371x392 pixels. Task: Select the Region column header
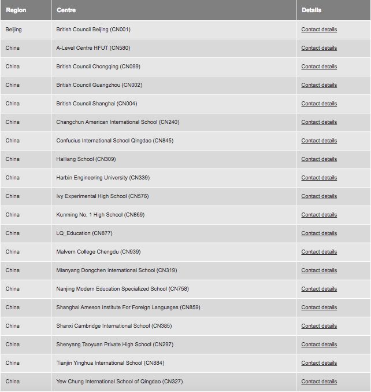16,10
